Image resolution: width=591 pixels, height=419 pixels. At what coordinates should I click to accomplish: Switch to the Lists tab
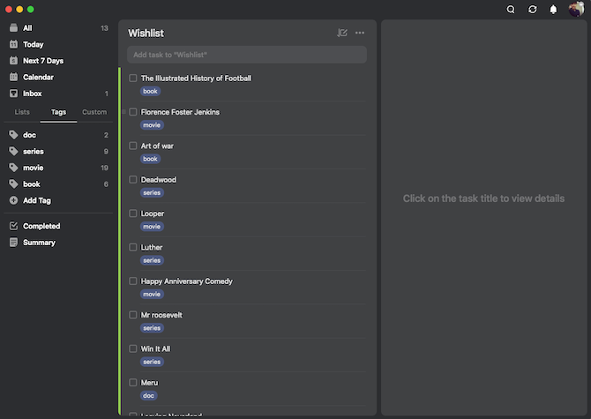coord(22,112)
